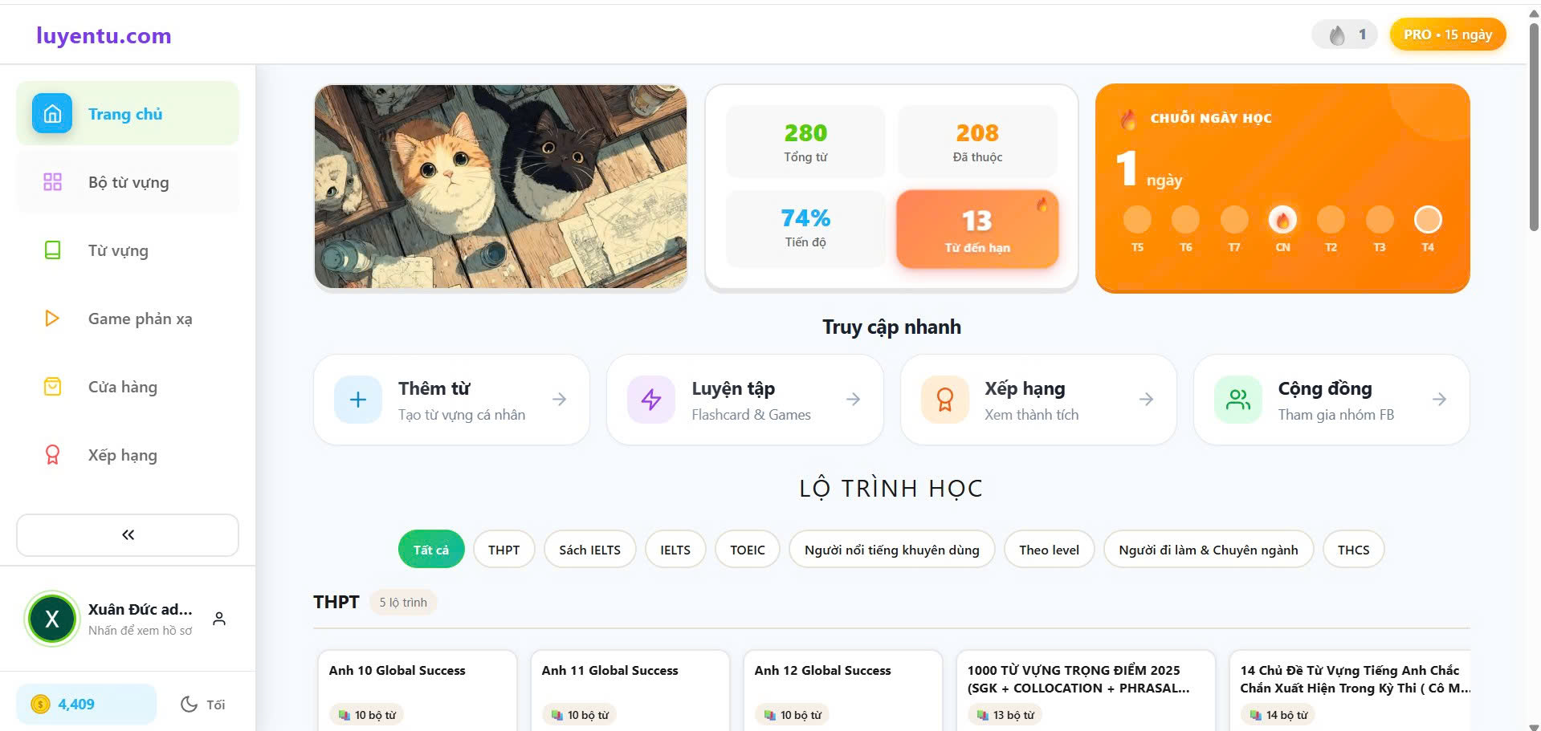Click the Xếp hạng medal icon in sidebar
The height and width of the screenshot is (731, 1541).
pos(52,455)
